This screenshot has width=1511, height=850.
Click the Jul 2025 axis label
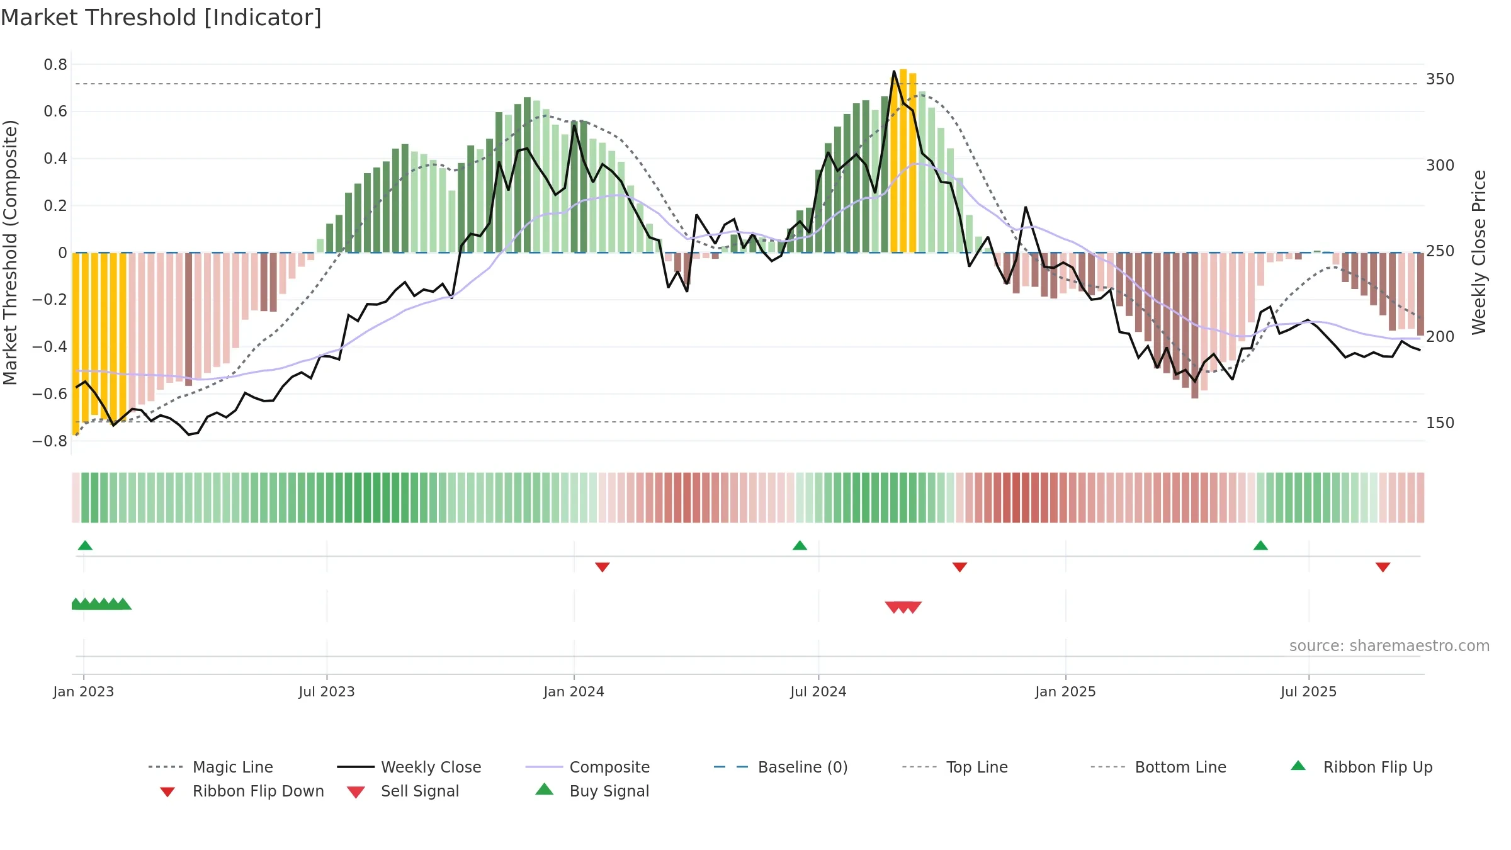pyautogui.click(x=1309, y=691)
